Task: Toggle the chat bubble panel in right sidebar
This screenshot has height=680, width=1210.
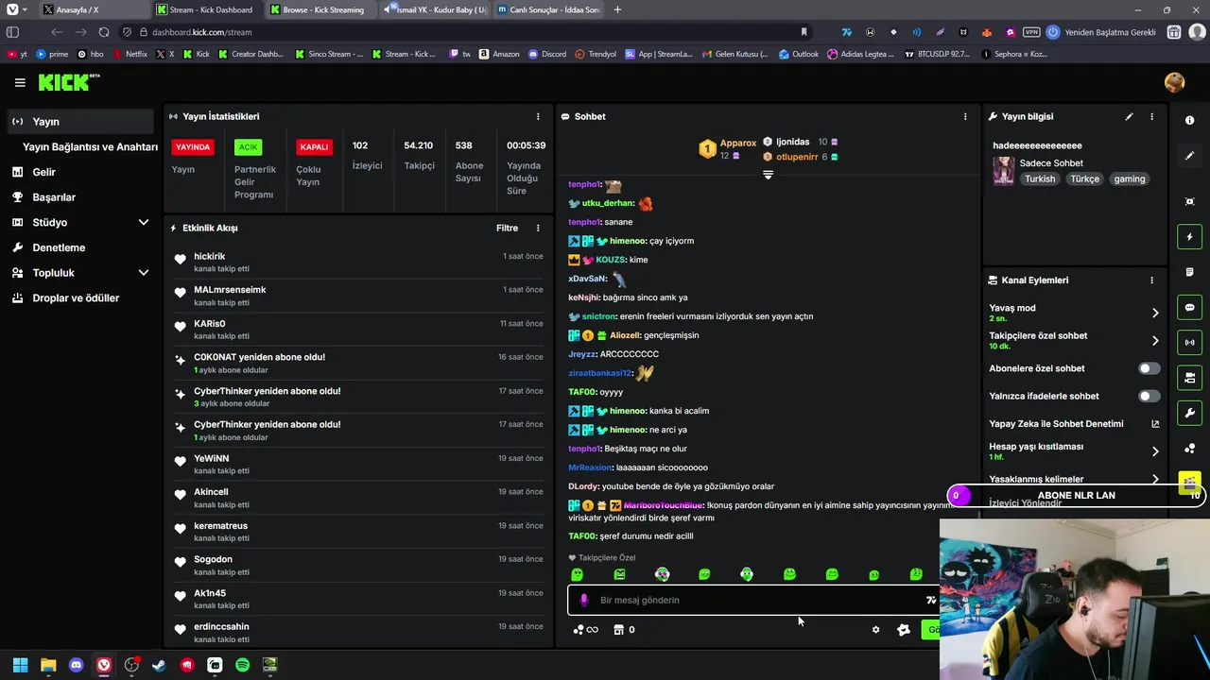Action: [x=1189, y=307]
